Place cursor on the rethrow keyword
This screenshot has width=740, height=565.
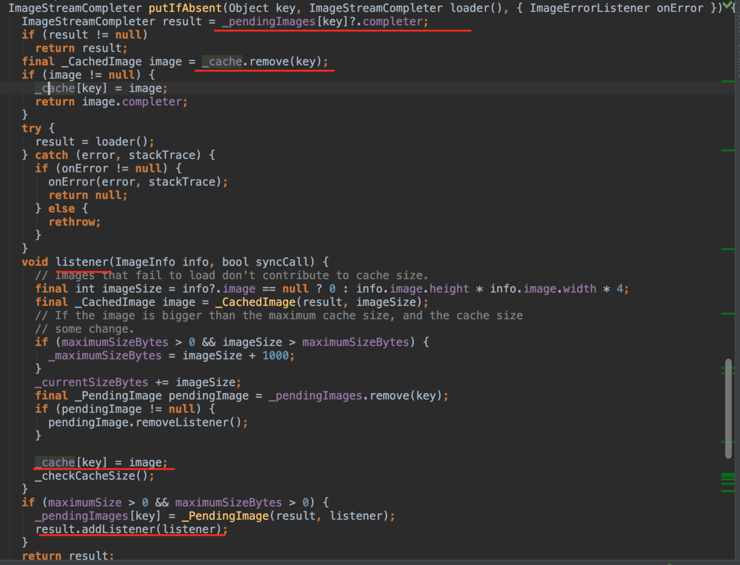pos(74,222)
